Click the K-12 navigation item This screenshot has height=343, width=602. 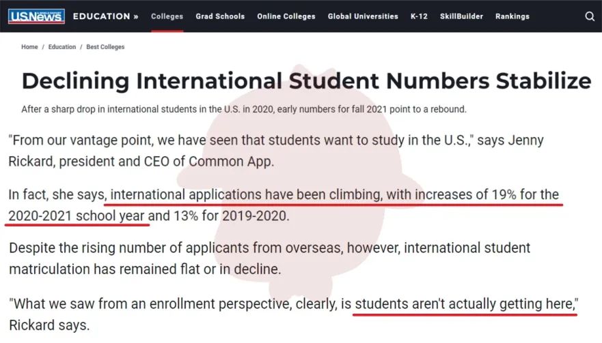(419, 16)
